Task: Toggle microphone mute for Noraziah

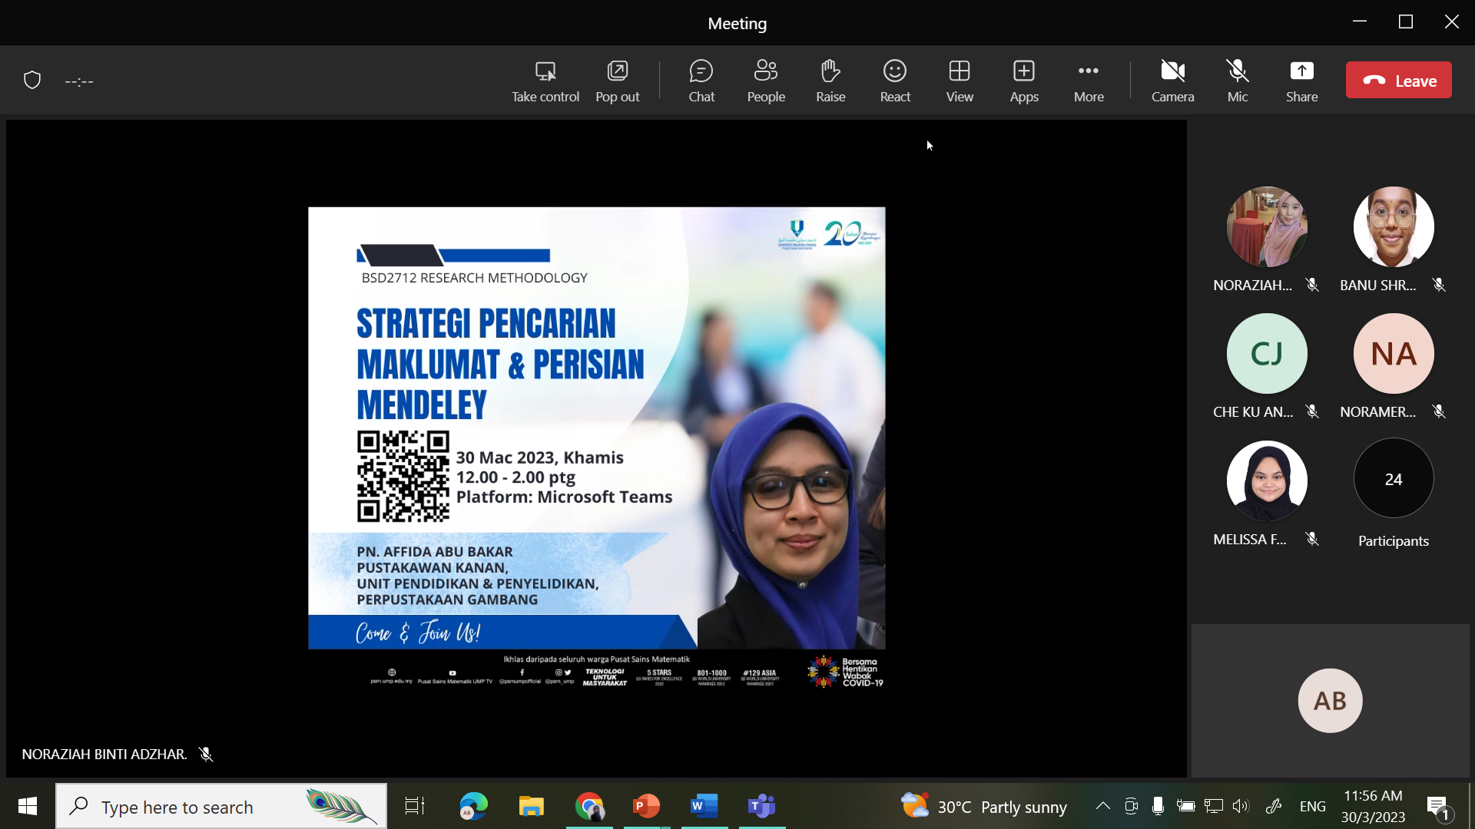Action: coord(1313,285)
